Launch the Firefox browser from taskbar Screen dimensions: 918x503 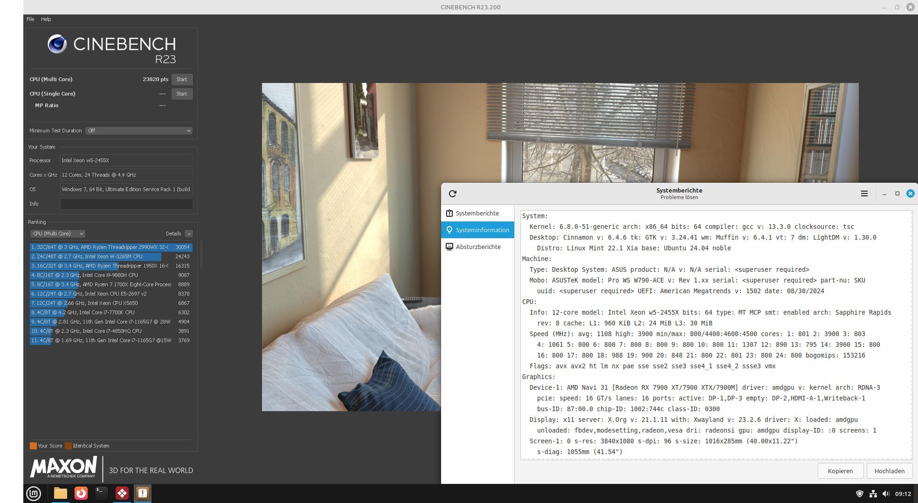pyautogui.click(x=81, y=493)
